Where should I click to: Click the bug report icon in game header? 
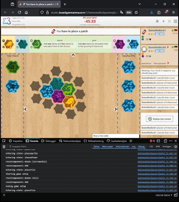coord(157,21)
